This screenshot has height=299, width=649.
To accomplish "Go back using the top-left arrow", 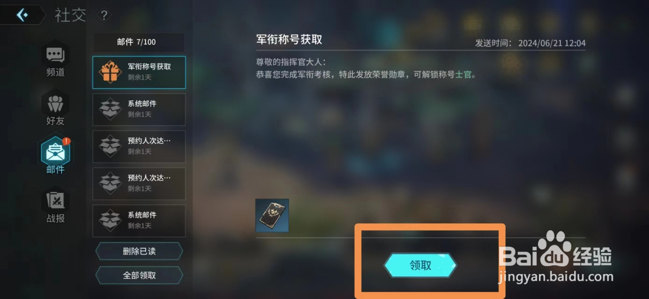I will tap(22, 15).
